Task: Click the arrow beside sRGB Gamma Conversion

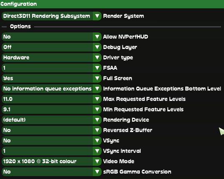Action: [x=97, y=172]
